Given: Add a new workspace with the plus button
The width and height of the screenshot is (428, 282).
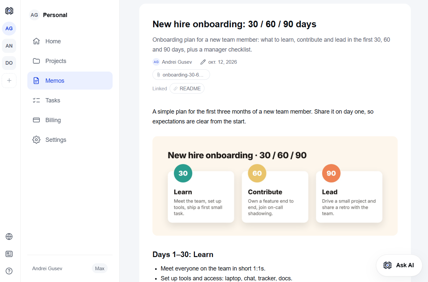Looking at the screenshot, I should (x=9, y=80).
